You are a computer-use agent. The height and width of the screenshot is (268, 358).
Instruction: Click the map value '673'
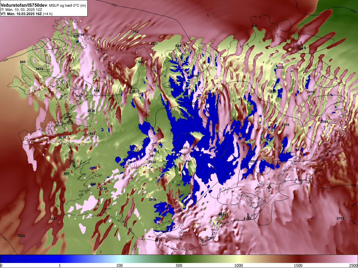coord(76,36)
